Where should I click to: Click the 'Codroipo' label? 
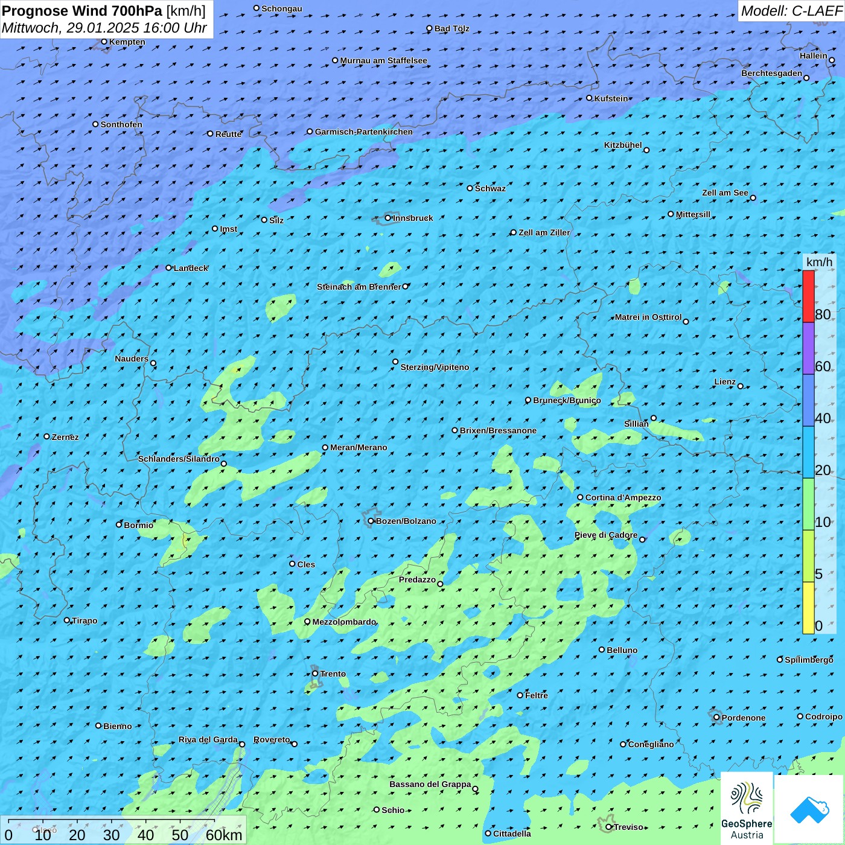(823, 716)
